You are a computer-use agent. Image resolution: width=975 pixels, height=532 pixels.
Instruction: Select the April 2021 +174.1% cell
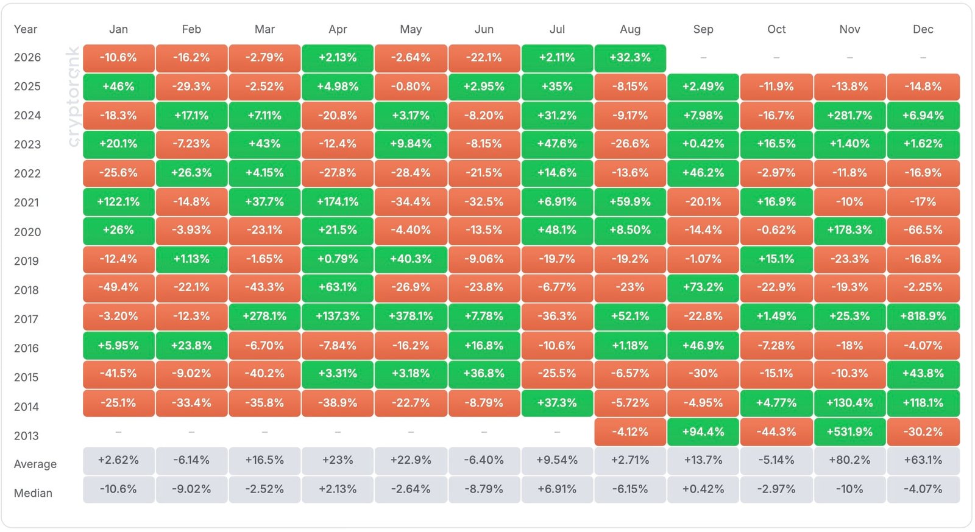point(338,201)
